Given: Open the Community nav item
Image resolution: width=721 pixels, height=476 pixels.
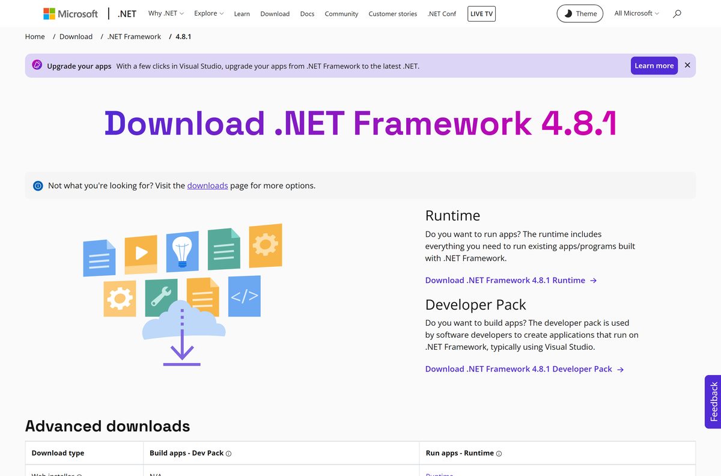Looking at the screenshot, I should pyautogui.click(x=341, y=14).
